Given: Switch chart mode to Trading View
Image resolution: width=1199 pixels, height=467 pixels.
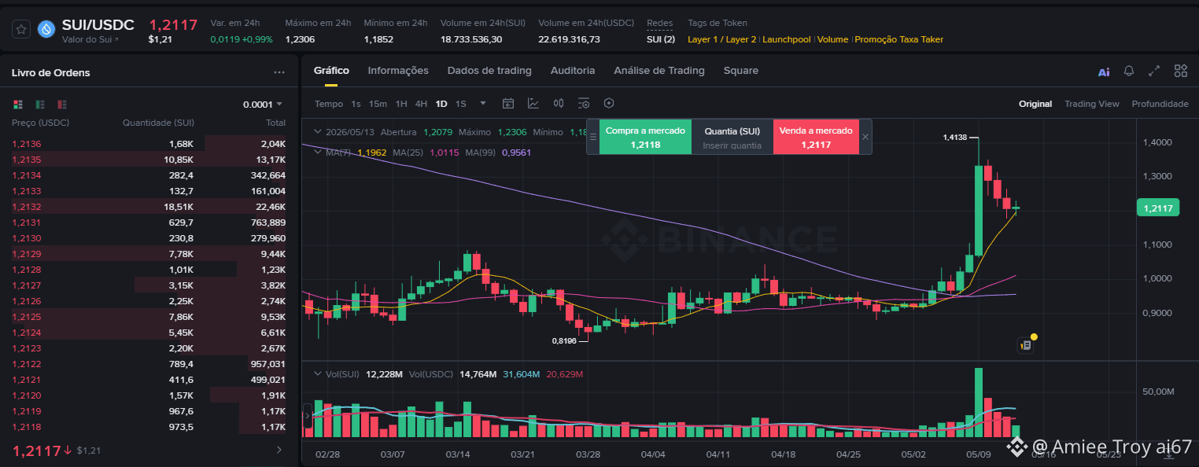Looking at the screenshot, I should [x=1091, y=104].
